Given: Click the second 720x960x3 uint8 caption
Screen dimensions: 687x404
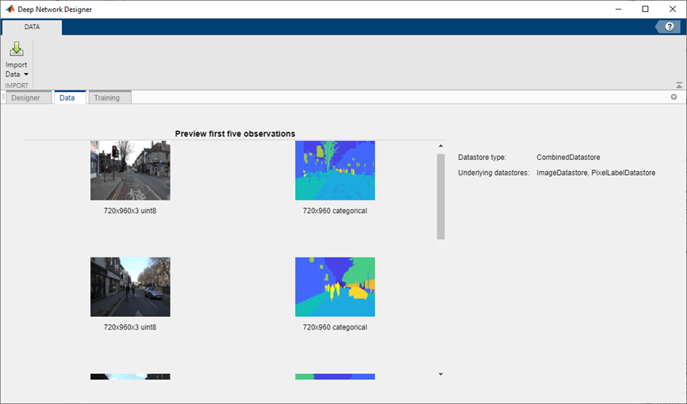Looking at the screenshot, I should (x=129, y=327).
